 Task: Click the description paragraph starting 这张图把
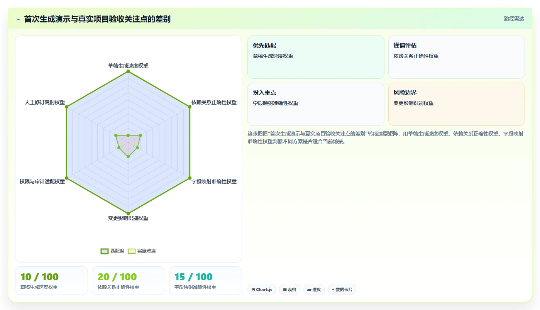click(385, 137)
